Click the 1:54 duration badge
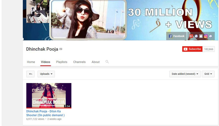This screenshot has width=219, height=126. pyautogui.click(x=67, y=106)
